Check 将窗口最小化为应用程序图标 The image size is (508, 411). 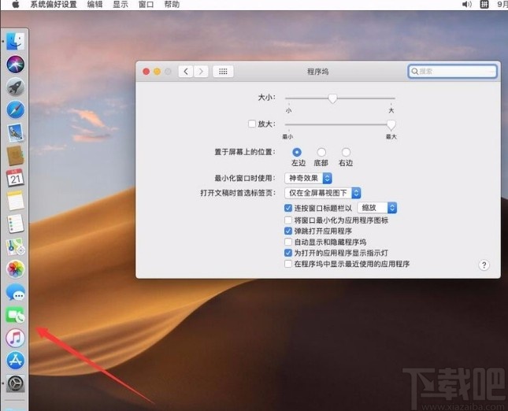click(288, 220)
